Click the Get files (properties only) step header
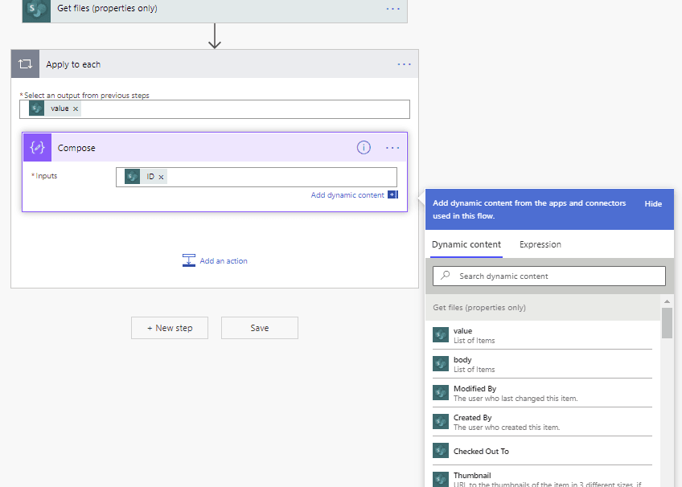The image size is (682, 487). [215, 10]
